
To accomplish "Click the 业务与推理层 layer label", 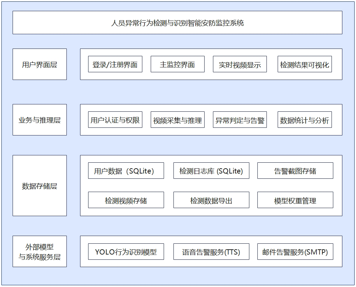I will click(x=40, y=120).
